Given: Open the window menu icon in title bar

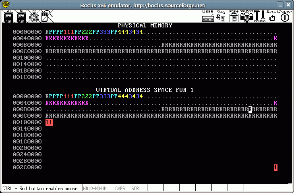Looking at the screenshot, I should 6,4.
